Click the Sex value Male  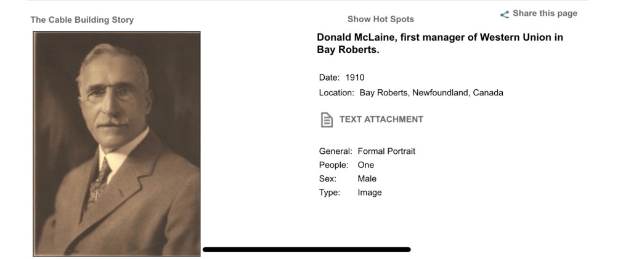tap(367, 178)
